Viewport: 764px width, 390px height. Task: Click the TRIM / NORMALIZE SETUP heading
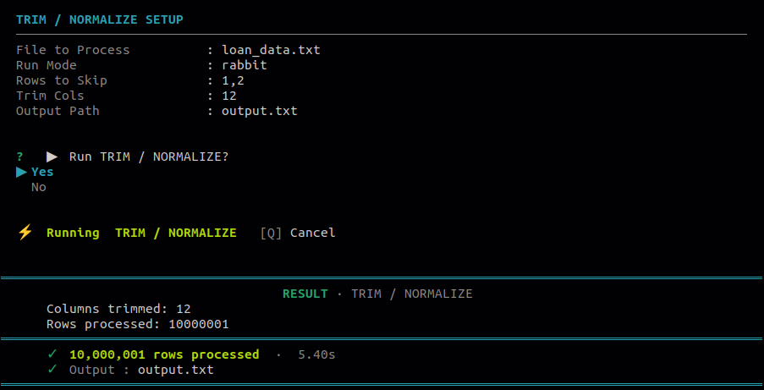100,20
